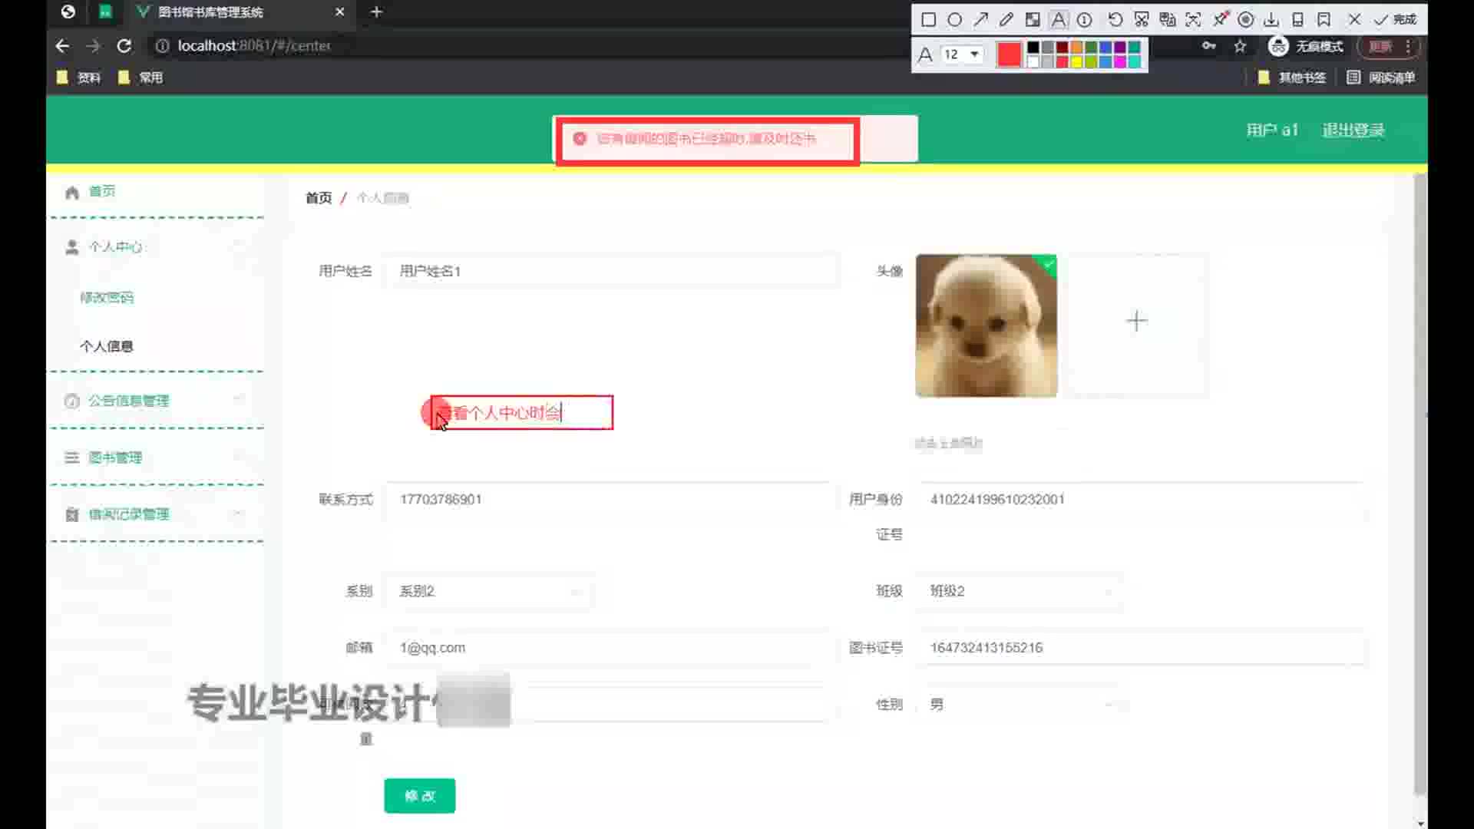Undo the last annotation

coord(1115,20)
